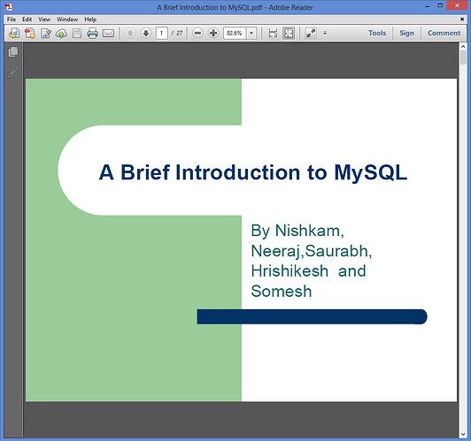Open the View menu

[x=44, y=19]
